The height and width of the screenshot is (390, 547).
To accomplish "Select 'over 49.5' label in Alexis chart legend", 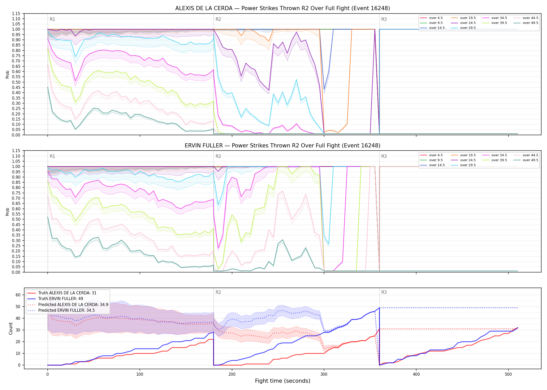I will point(530,23).
